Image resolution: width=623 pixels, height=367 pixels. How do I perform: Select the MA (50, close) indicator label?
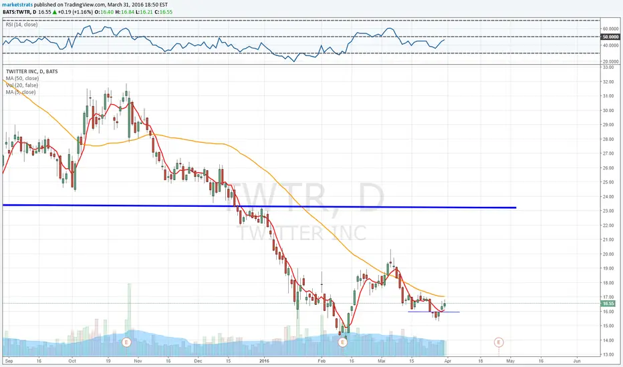tap(22, 78)
